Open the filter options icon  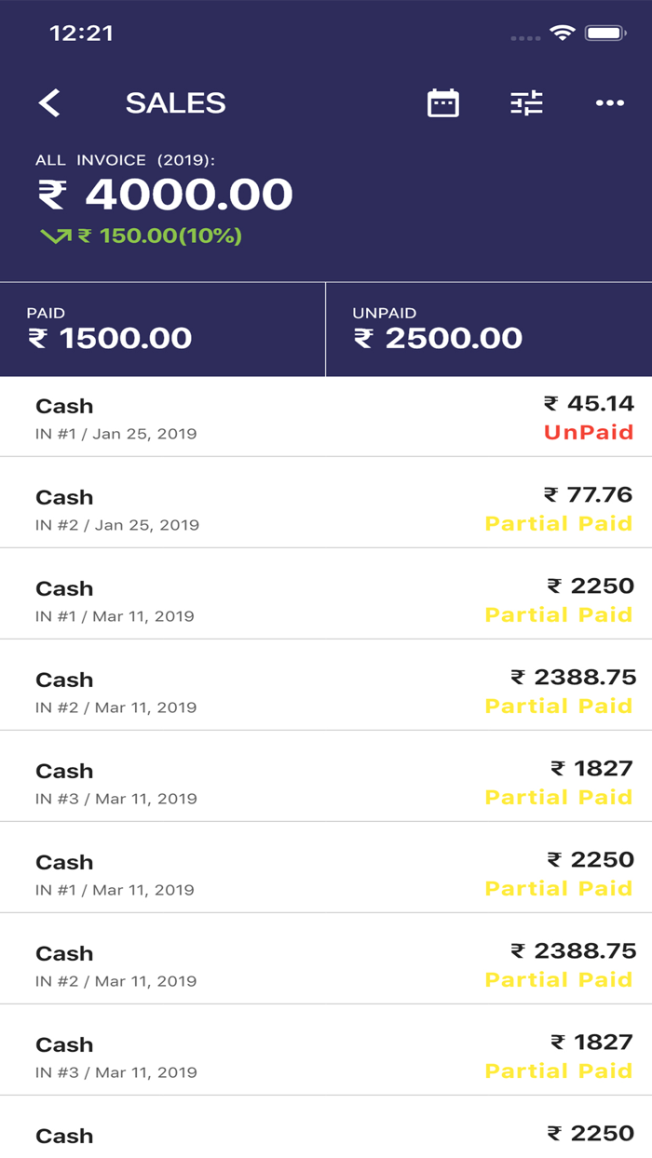(x=525, y=102)
